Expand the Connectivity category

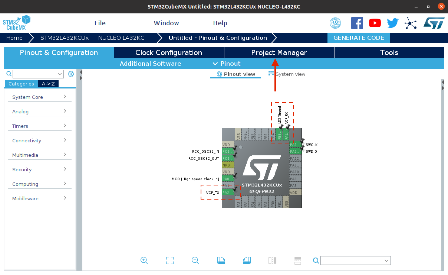click(x=40, y=140)
